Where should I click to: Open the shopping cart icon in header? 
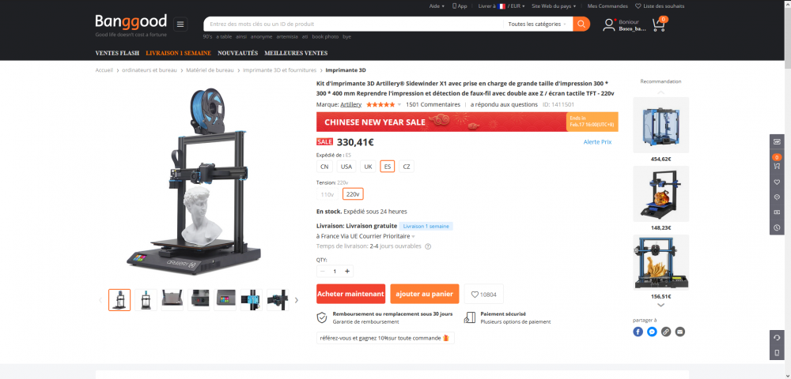coord(660,24)
